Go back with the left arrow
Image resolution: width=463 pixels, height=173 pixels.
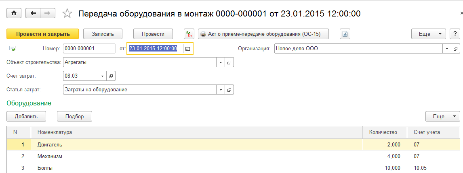point(33,13)
